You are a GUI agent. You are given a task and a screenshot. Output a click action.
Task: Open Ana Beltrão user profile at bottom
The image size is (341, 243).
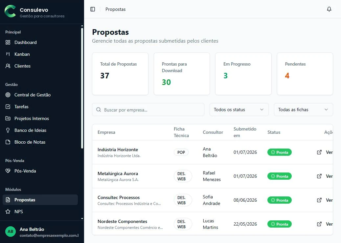pos(42,232)
